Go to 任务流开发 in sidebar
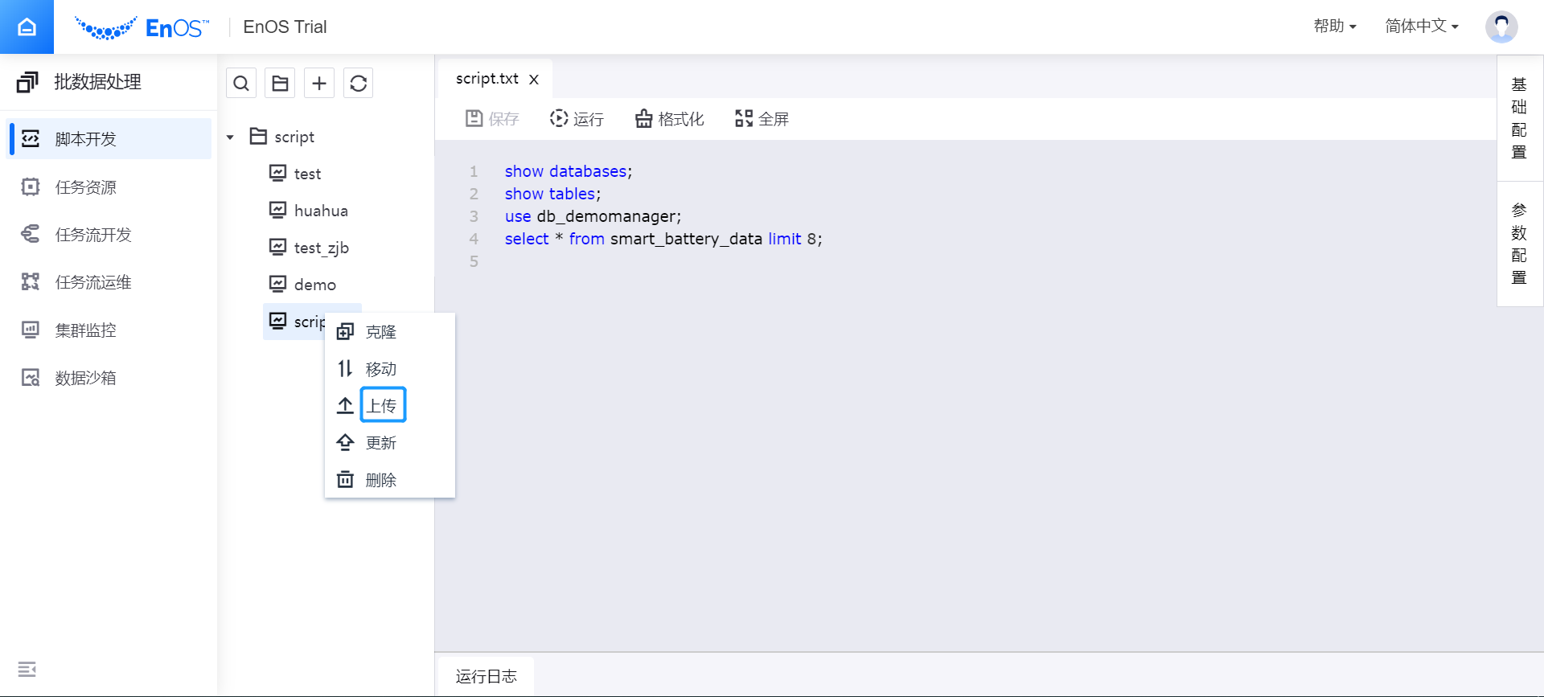 (x=93, y=235)
